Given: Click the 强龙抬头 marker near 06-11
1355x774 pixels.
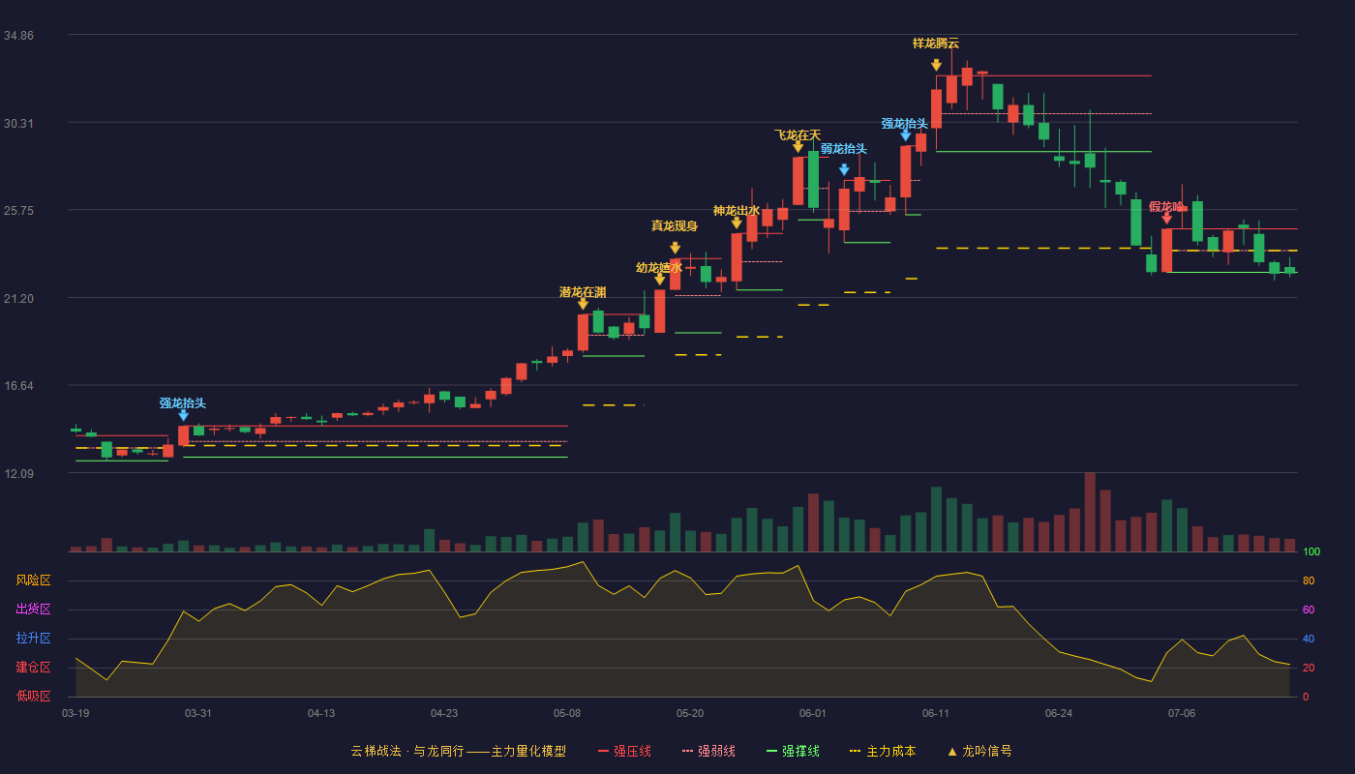Looking at the screenshot, I should pos(905,135).
